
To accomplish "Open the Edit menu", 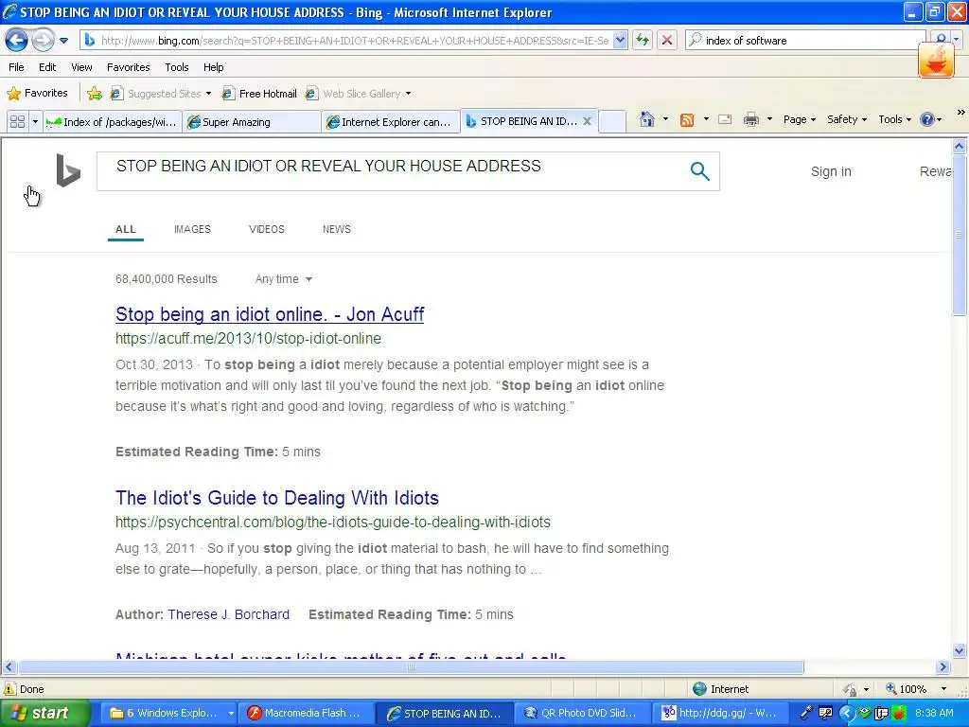I will coord(47,67).
